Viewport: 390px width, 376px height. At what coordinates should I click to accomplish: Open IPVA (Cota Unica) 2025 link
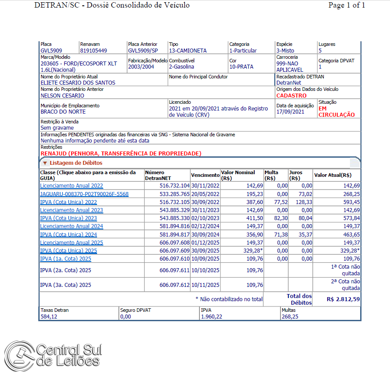[69, 250]
